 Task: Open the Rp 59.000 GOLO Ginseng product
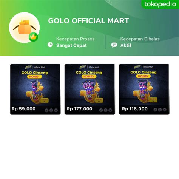[35, 89]
